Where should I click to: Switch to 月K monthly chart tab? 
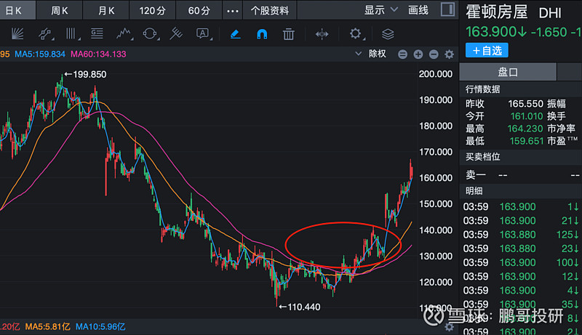click(x=106, y=10)
